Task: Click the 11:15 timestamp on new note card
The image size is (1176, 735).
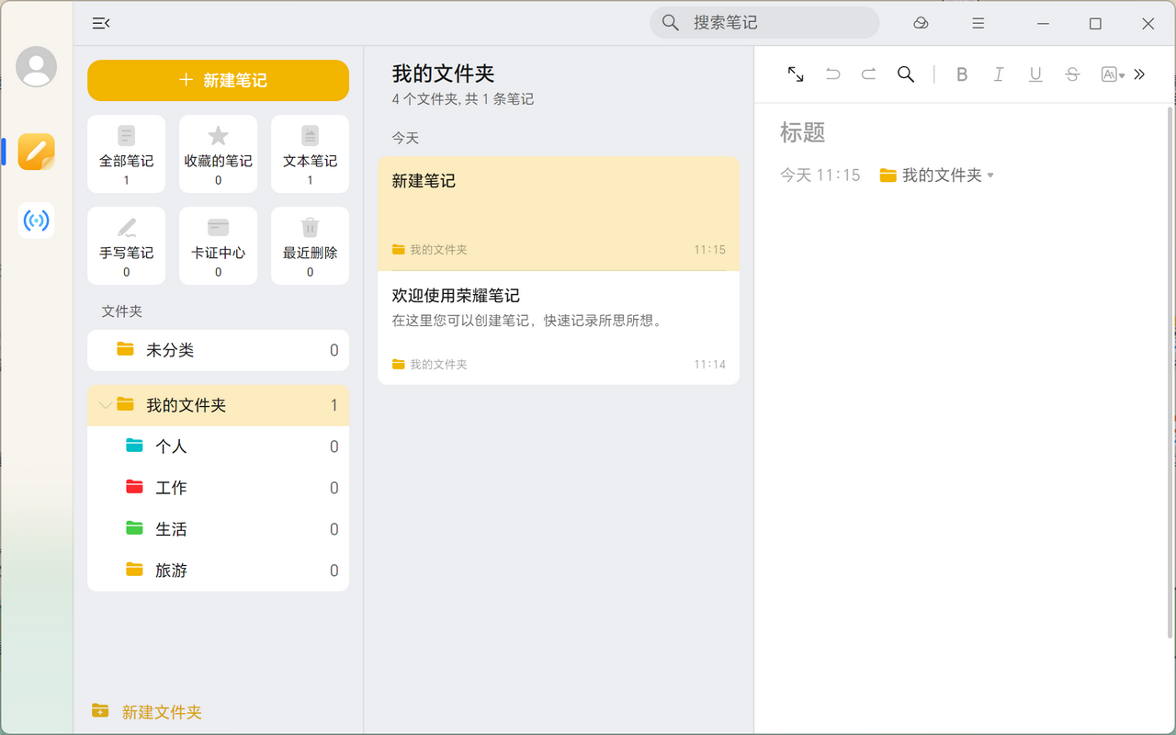Action: [710, 250]
